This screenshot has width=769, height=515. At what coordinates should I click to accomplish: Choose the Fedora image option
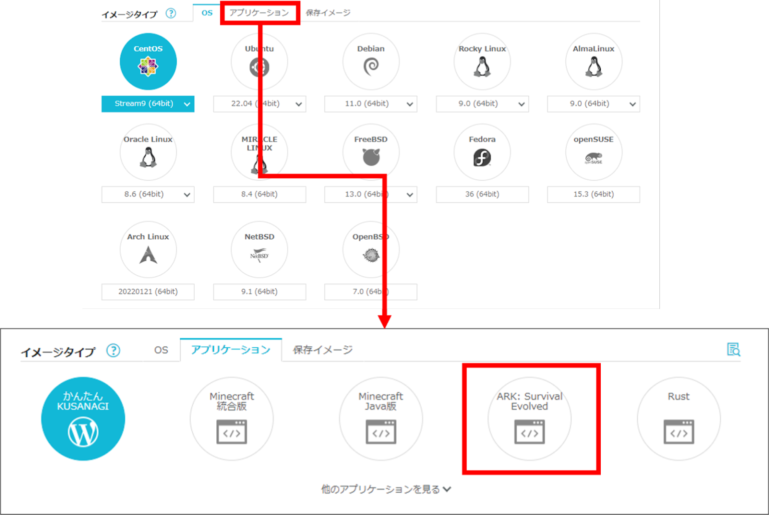click(482, 152)
